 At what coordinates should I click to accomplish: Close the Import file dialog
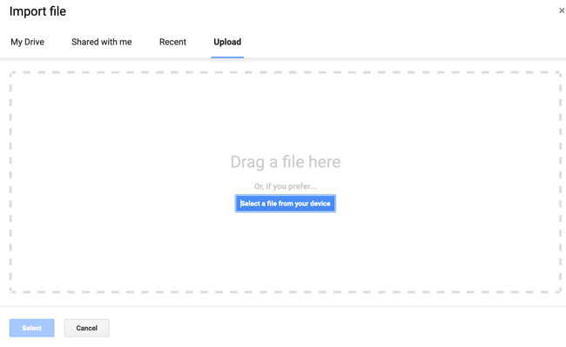tap(562, 10)
